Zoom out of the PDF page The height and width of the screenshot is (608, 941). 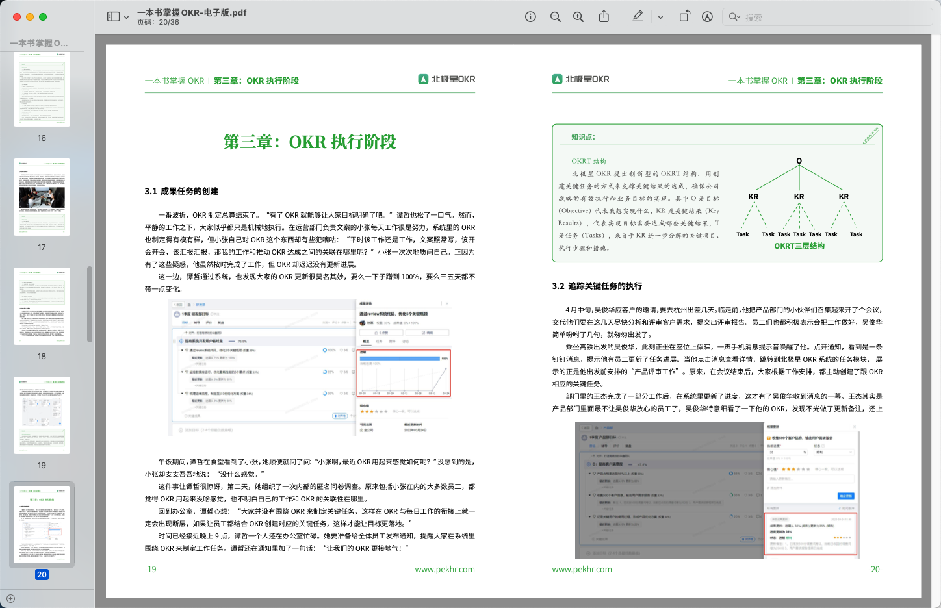555,17
